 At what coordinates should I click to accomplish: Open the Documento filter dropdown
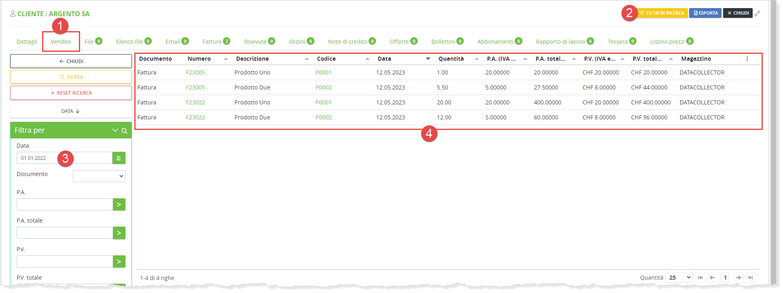point(99,176)
